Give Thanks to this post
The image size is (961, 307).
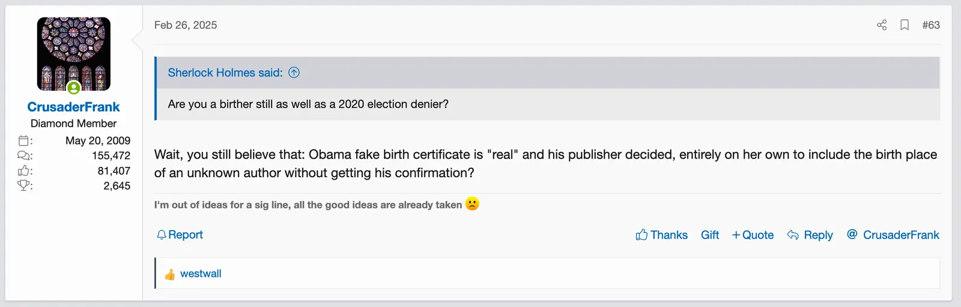click(x=662, y=235)
